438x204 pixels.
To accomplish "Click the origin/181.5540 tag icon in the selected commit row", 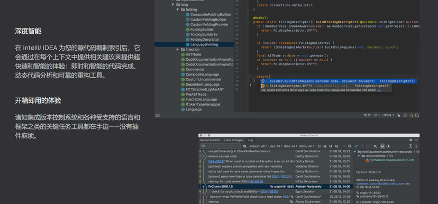I will pyautogui.click(x=271, y=187).
